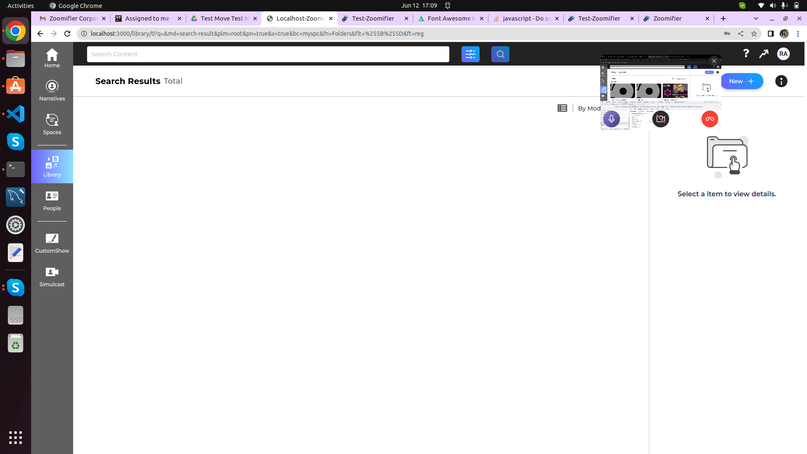Launch Simulcast from sidebar
The height and width of the screenshot is (454, 807).
(52, 277)
